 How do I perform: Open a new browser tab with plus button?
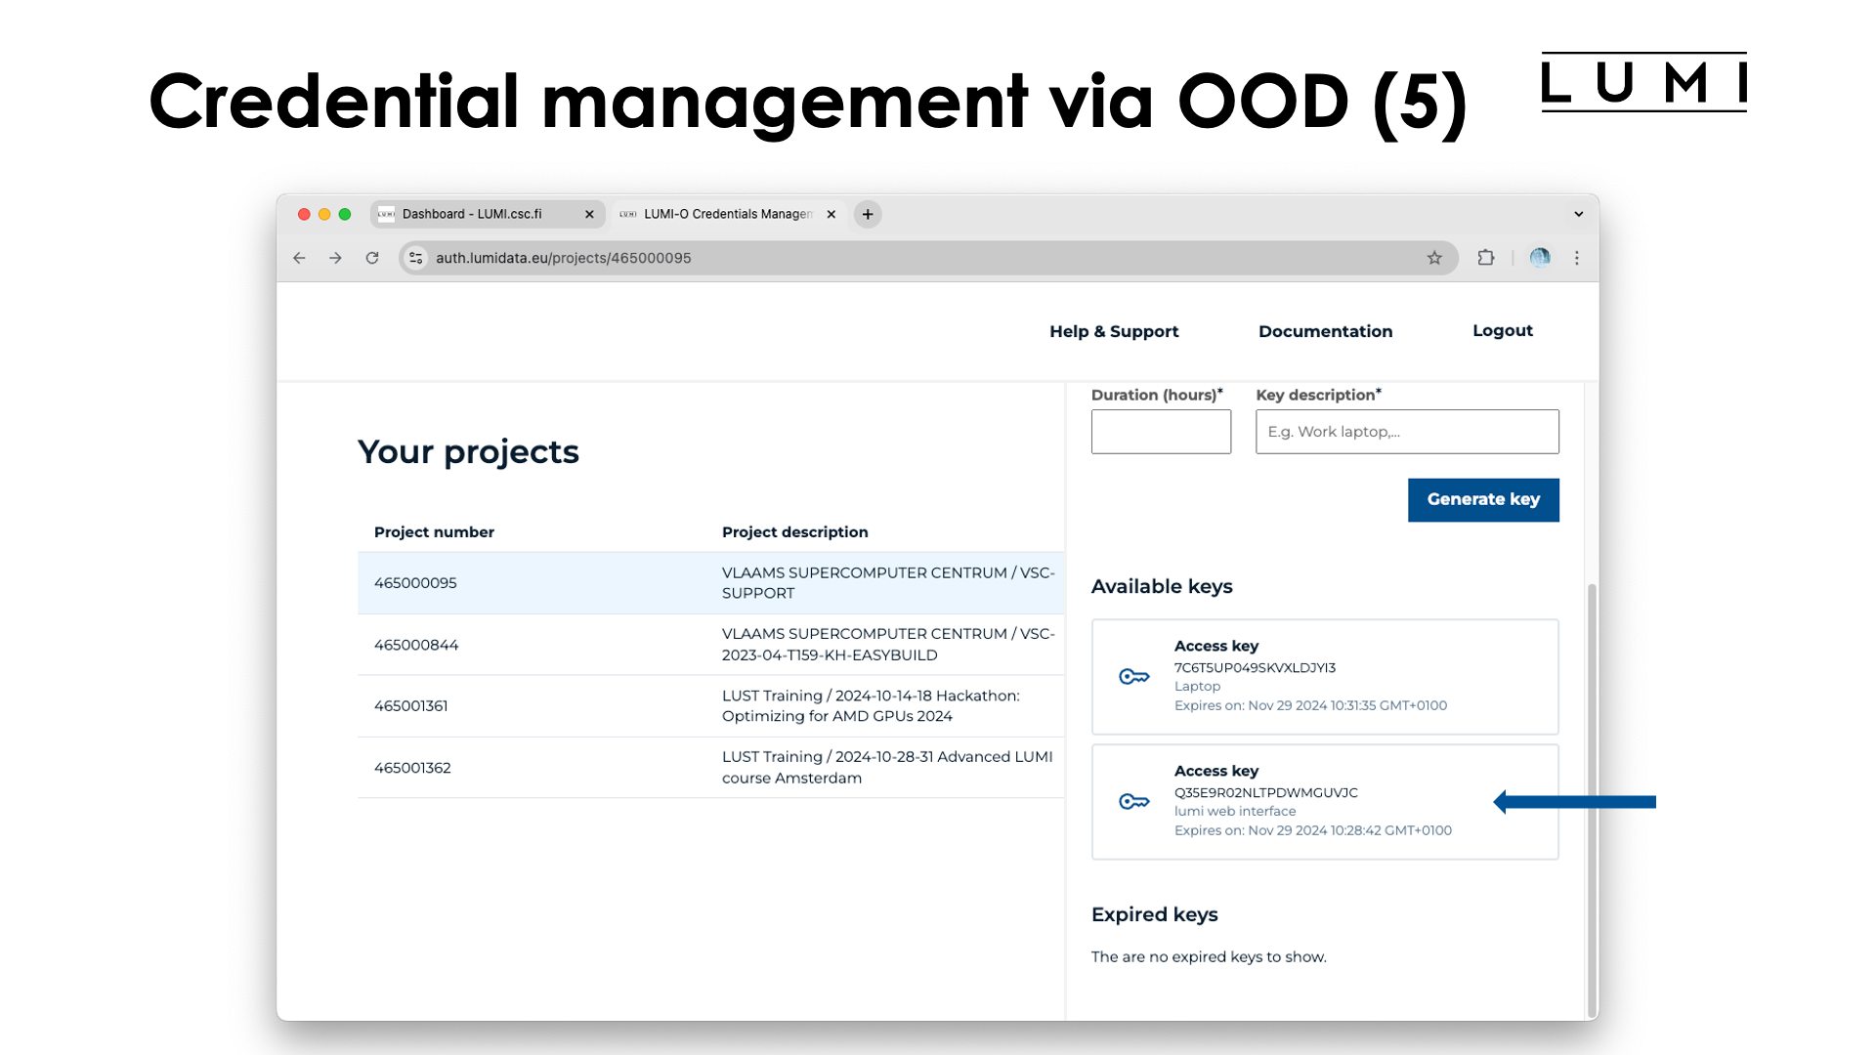click(868, 214)
